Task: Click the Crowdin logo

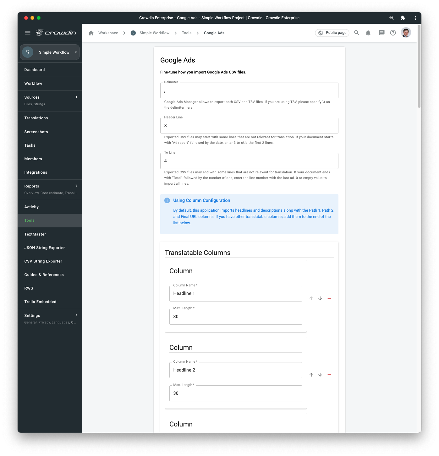Action: (56, 33)
